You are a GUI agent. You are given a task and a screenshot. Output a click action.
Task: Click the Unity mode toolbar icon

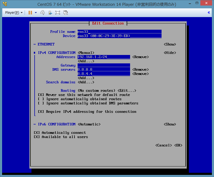click(66, 12)
